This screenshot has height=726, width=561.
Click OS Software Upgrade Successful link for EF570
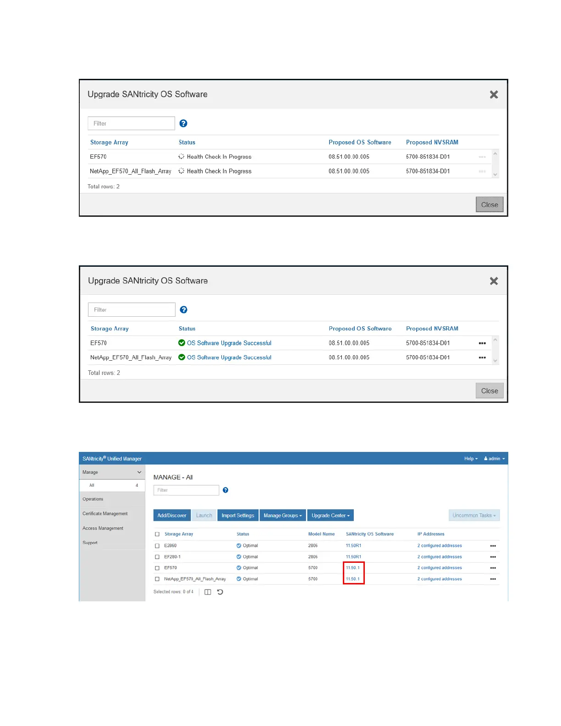[x=229, y=343]
